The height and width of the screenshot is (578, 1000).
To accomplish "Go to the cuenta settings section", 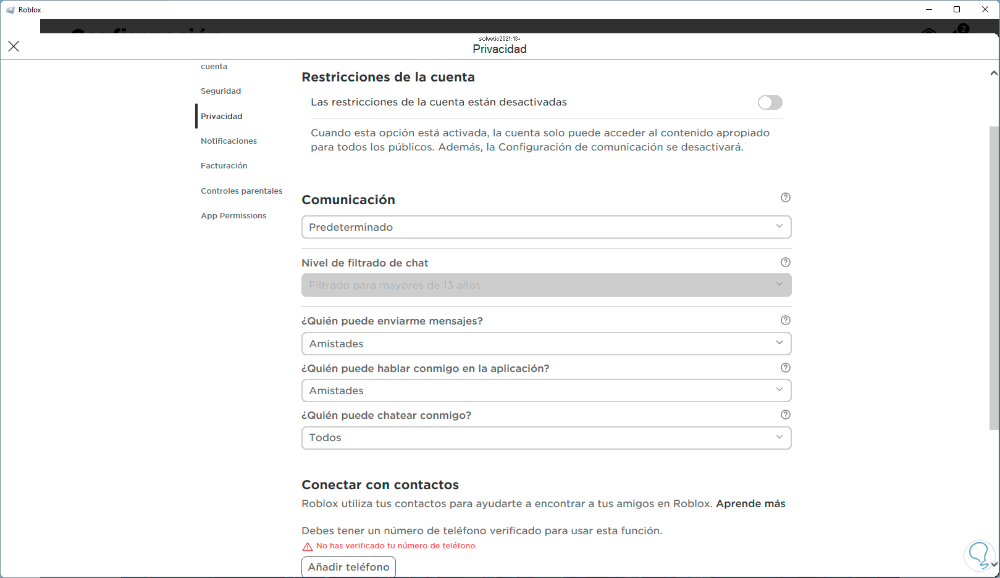I will pos(214,67).
